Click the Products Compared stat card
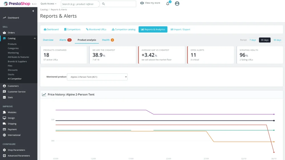Viewport: 285px width, 160px height. coord(63,55)
